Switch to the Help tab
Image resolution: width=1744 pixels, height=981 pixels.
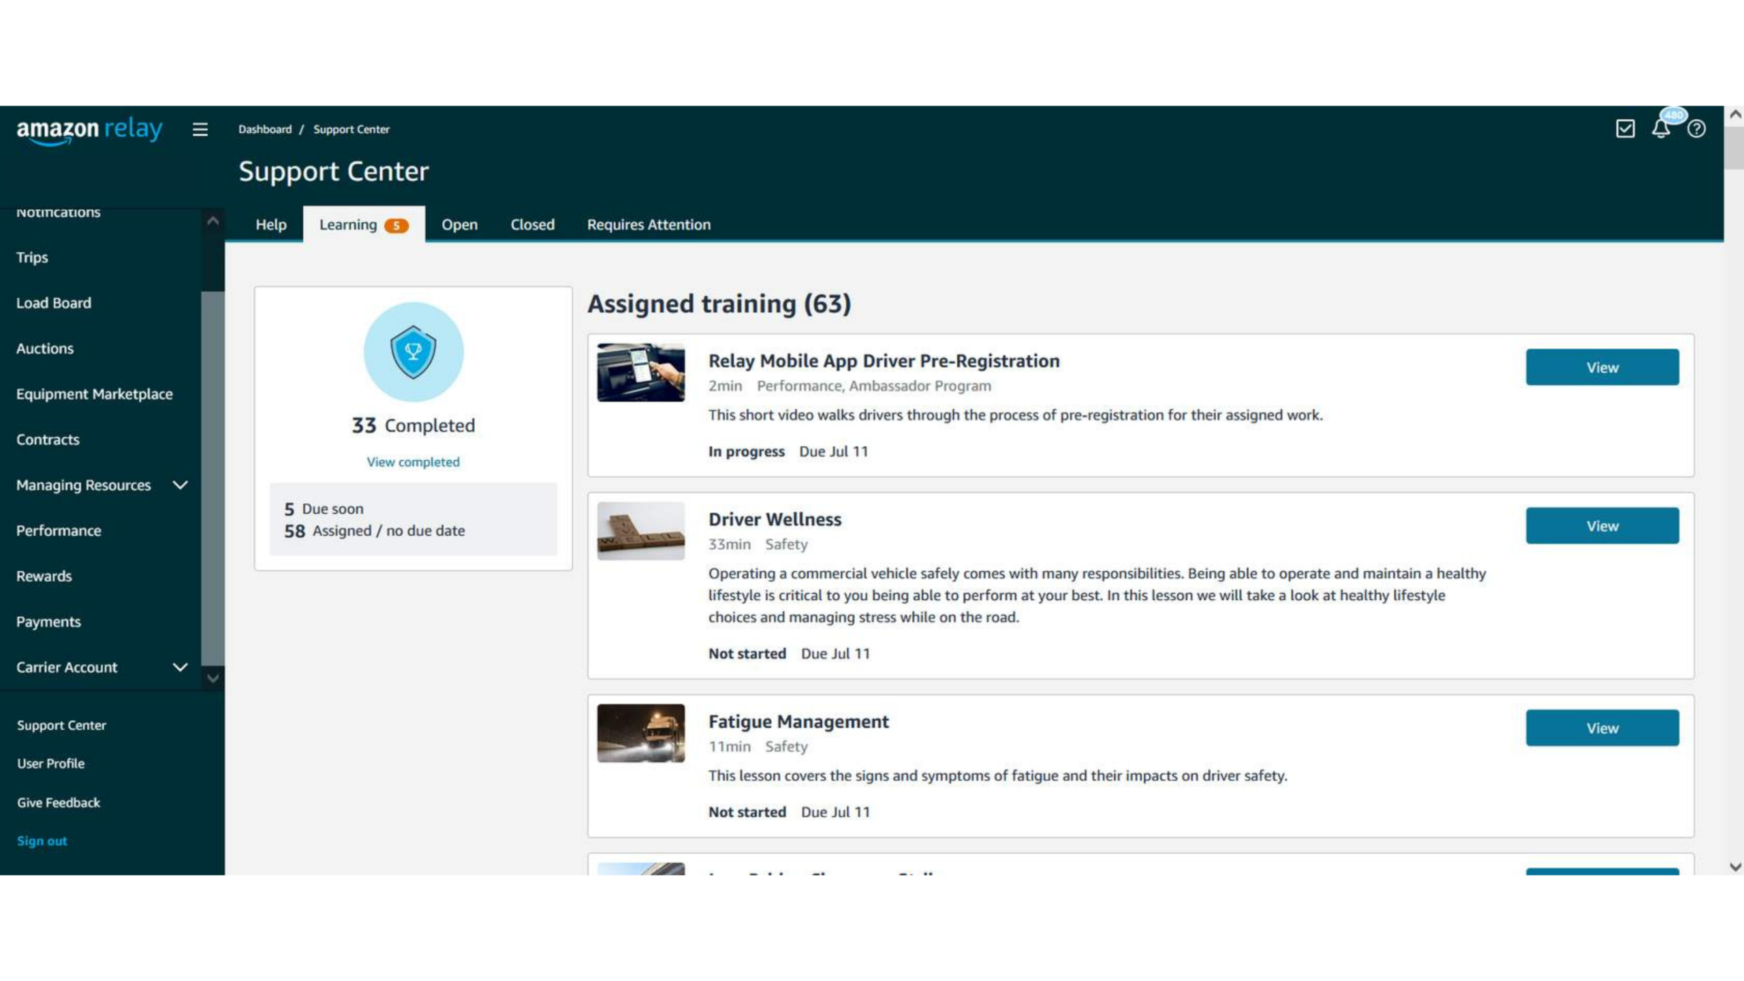(270, 225)
